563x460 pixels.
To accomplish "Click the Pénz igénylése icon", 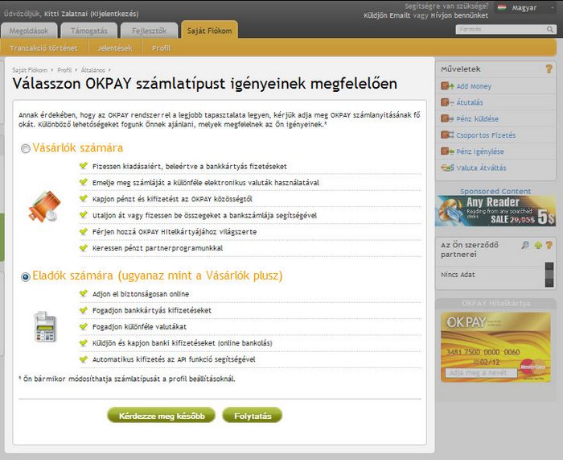I will click(x=447, y=151).
